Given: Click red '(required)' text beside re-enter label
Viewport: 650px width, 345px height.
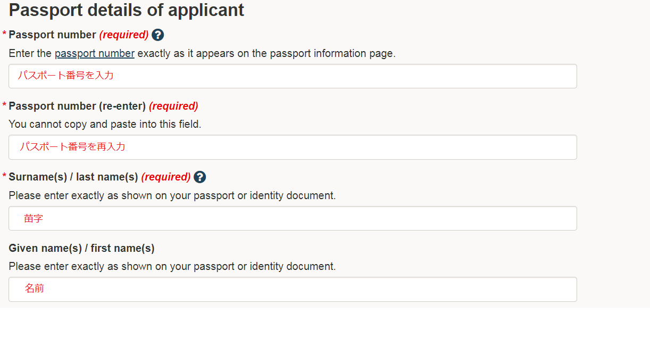Looking at the screenshot, I should click(173, 106).
